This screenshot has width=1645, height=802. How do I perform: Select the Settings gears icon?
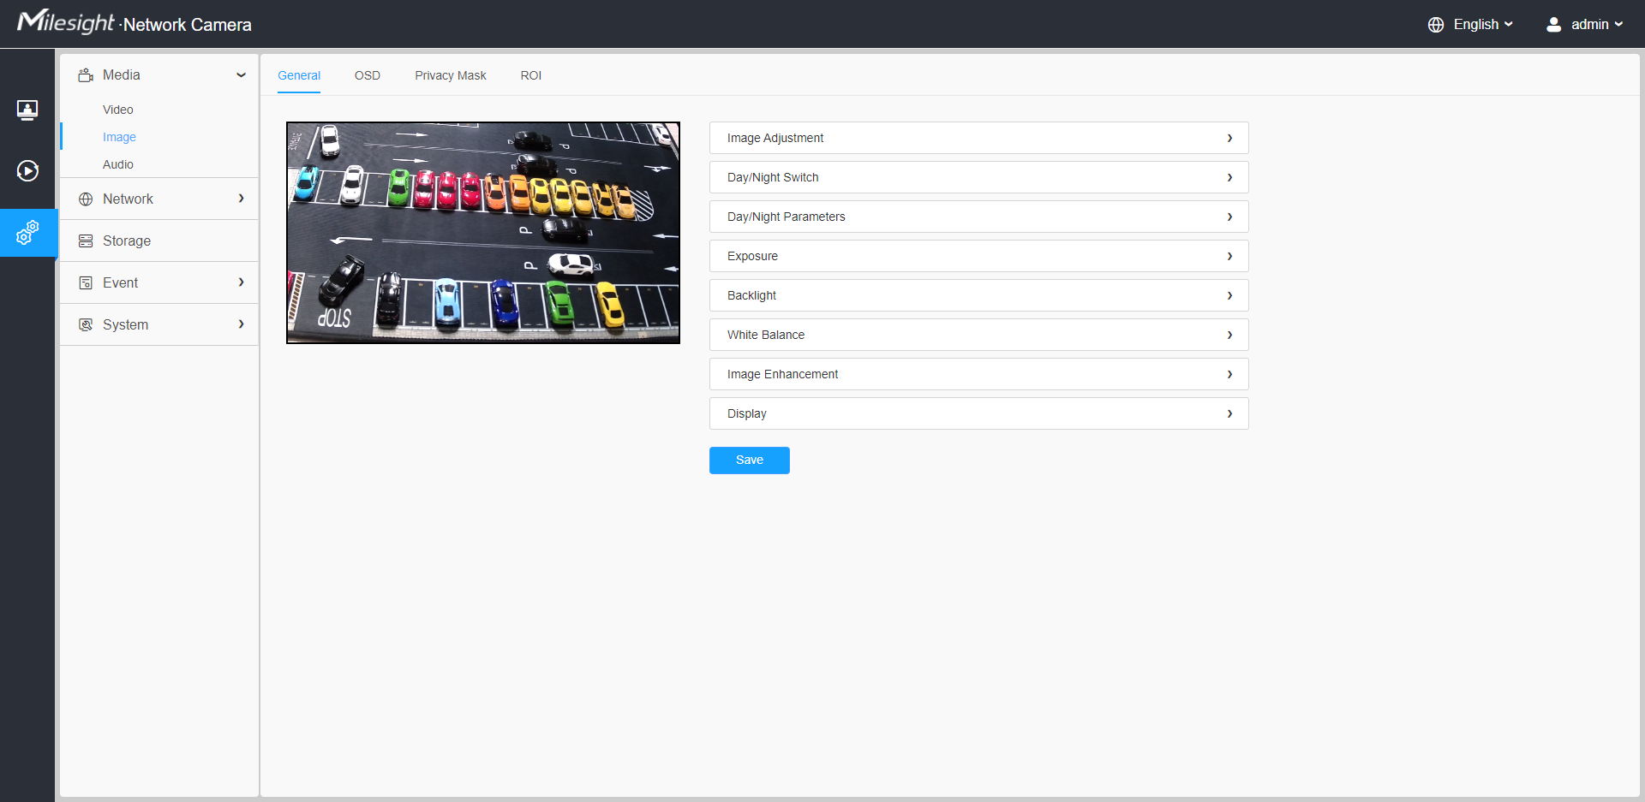[27, 233]
